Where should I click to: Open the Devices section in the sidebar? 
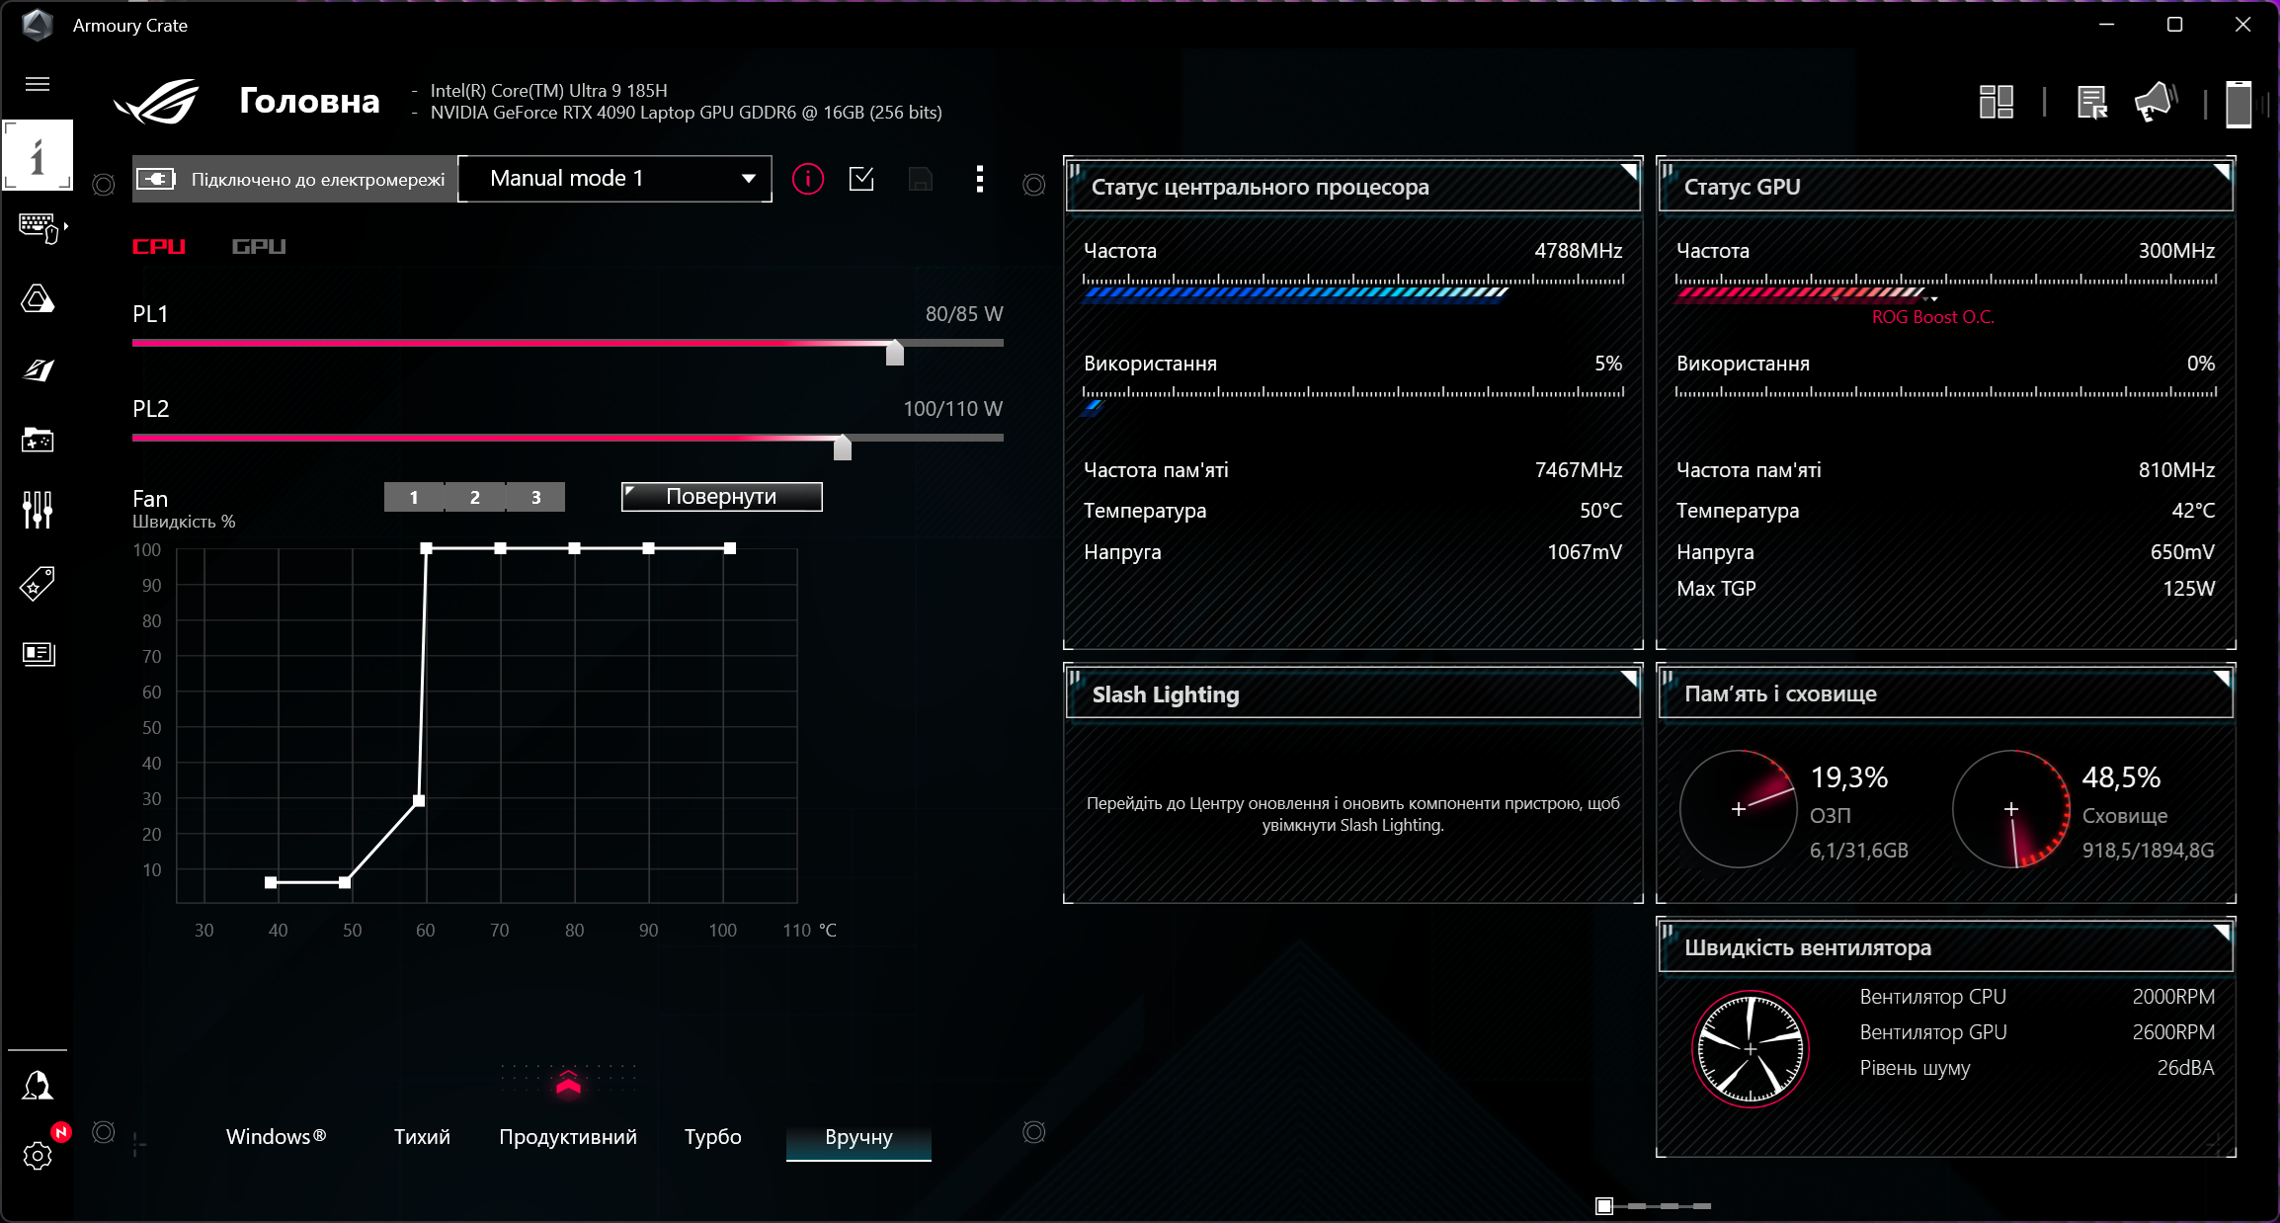38,229
